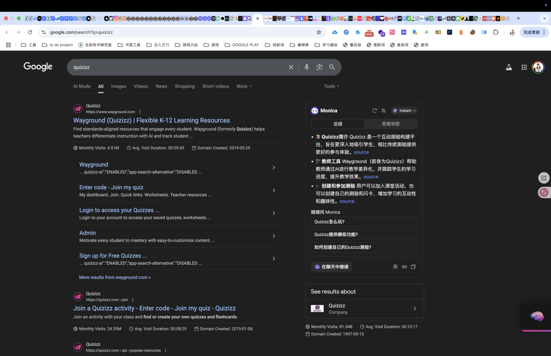Reload the current page
This screenshot has height=356, width=551.
coord(30,32)
